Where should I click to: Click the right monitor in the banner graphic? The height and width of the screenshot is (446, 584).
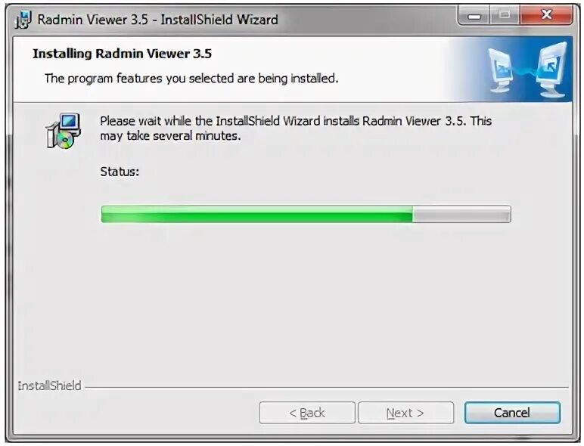click(x=552, y=70)
